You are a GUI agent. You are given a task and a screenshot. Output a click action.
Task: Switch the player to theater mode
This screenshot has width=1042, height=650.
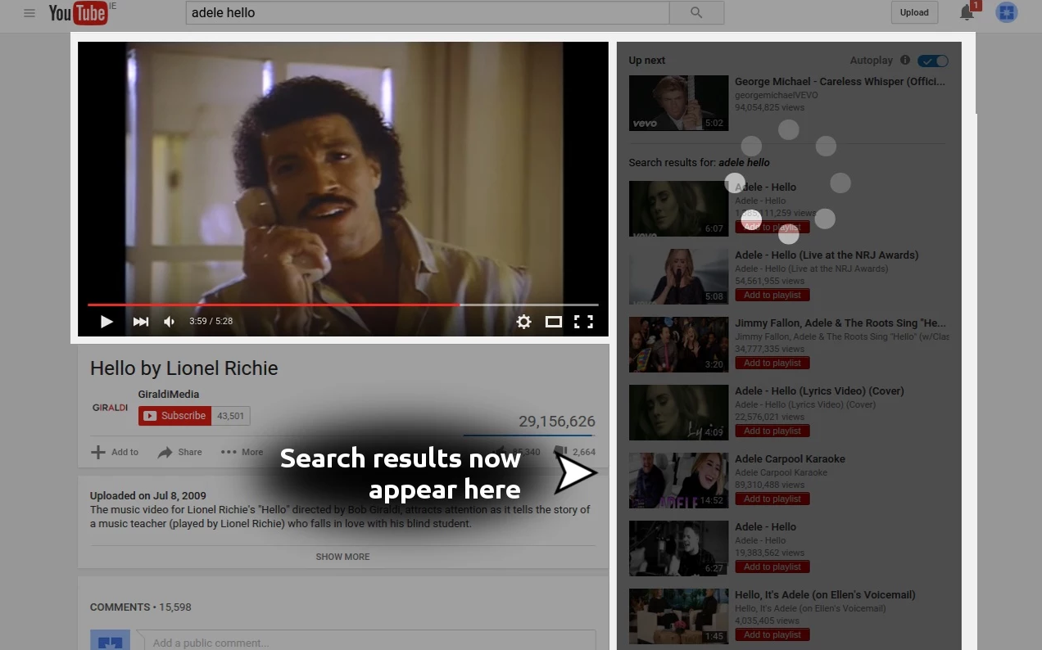[x=554, y=321]
